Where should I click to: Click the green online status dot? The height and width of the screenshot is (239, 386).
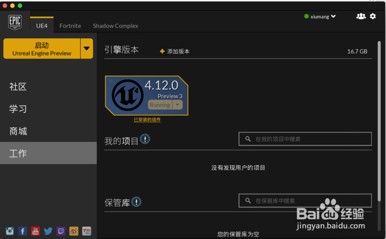pyautogui.click(x=306, y=16)
